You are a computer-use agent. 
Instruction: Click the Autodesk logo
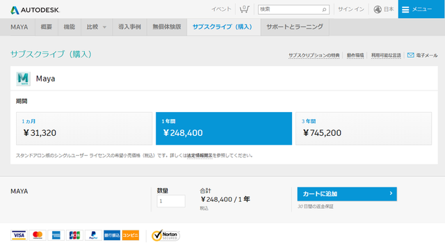[35, 10]
